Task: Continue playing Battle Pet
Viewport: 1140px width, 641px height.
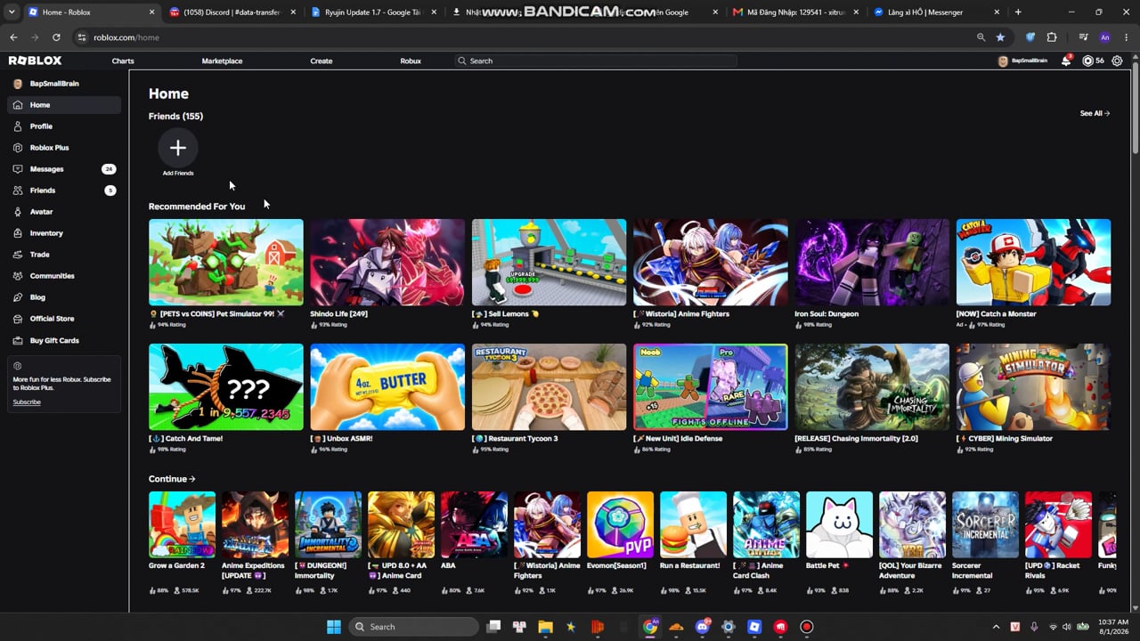Action: [839, 524]
